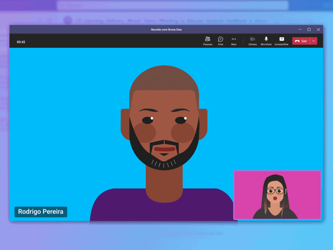
Task: Open the Mais options menu
Action: tap(234, 40)
